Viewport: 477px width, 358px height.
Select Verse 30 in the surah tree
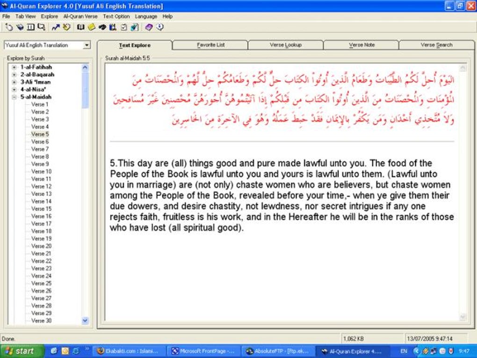(41, 321)
